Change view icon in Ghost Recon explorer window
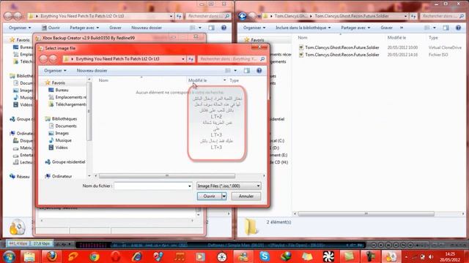Viewport: 469px width, 263px height. click(x=427, y=28)
